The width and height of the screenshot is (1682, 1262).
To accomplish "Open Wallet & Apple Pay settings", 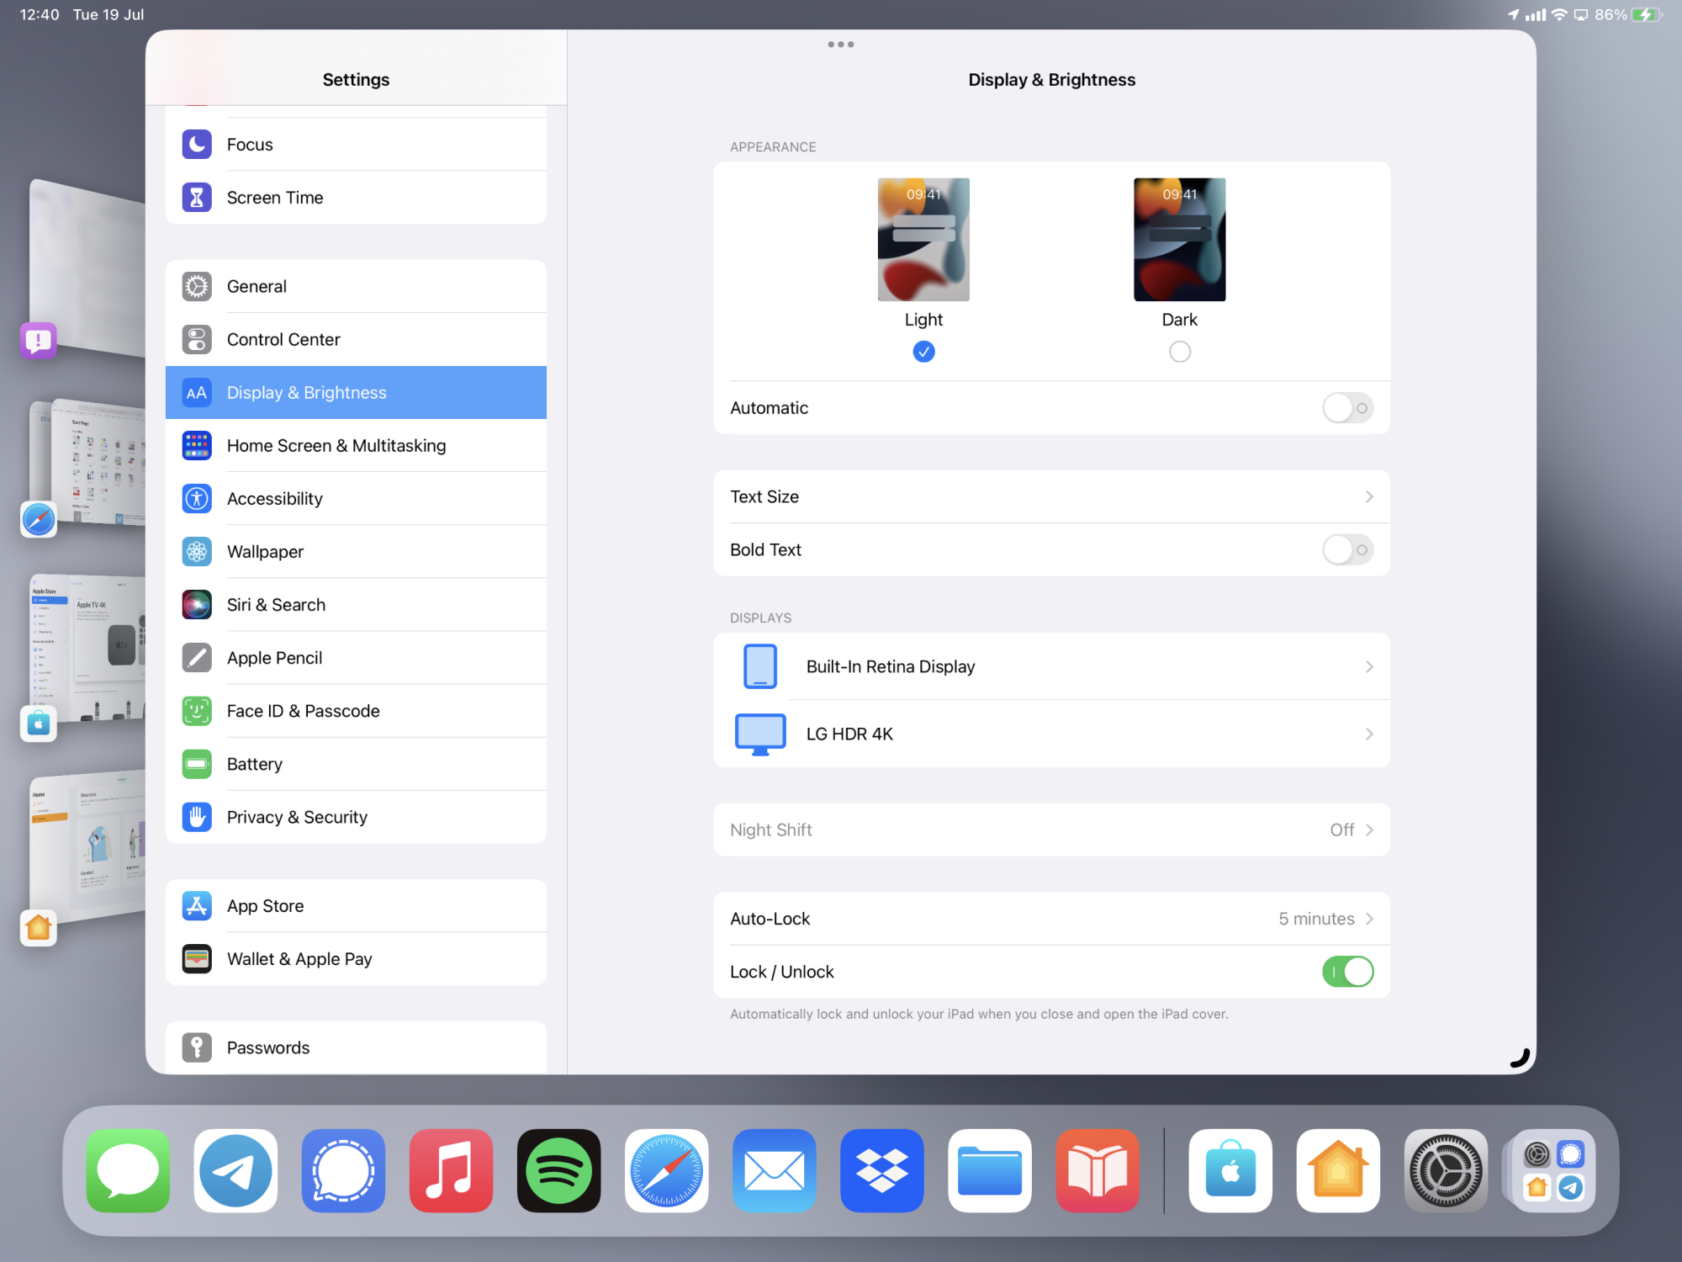I will pyautogui.click(x=299, y=959).
